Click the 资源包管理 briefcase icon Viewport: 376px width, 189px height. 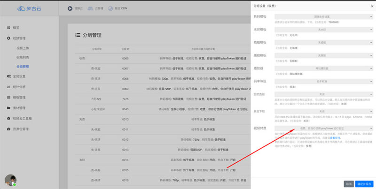click(x=9, y=129)
